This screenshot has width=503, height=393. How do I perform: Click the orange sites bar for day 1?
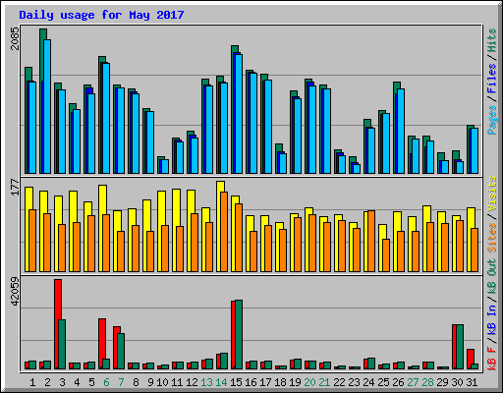[32, 241]
